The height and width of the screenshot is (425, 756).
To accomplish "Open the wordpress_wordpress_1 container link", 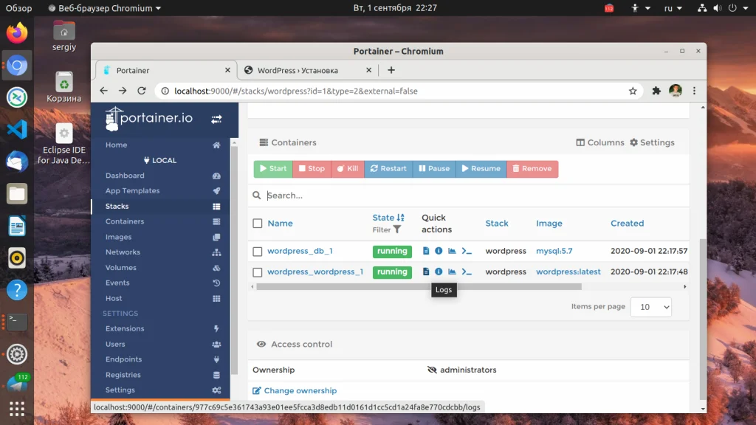I will click(x=315, y=272).
